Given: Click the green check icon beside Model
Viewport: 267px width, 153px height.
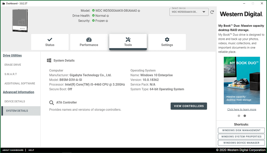Looking at the screenshot, I should click(93, 10).
